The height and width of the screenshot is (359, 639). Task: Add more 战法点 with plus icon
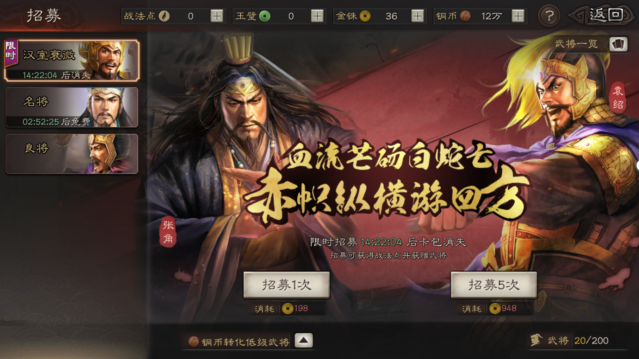click(x=217, y=16)
